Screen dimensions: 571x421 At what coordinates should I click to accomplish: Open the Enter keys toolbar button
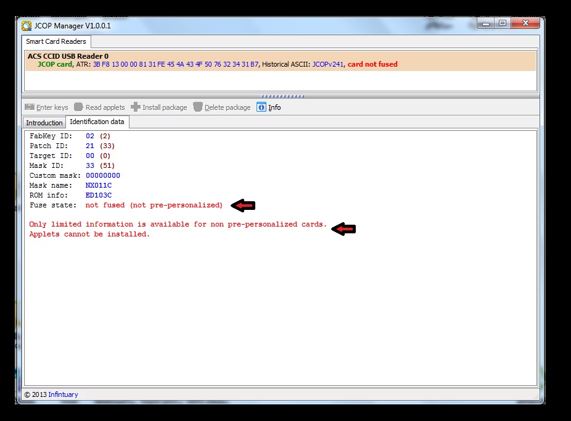pos(46,107)
